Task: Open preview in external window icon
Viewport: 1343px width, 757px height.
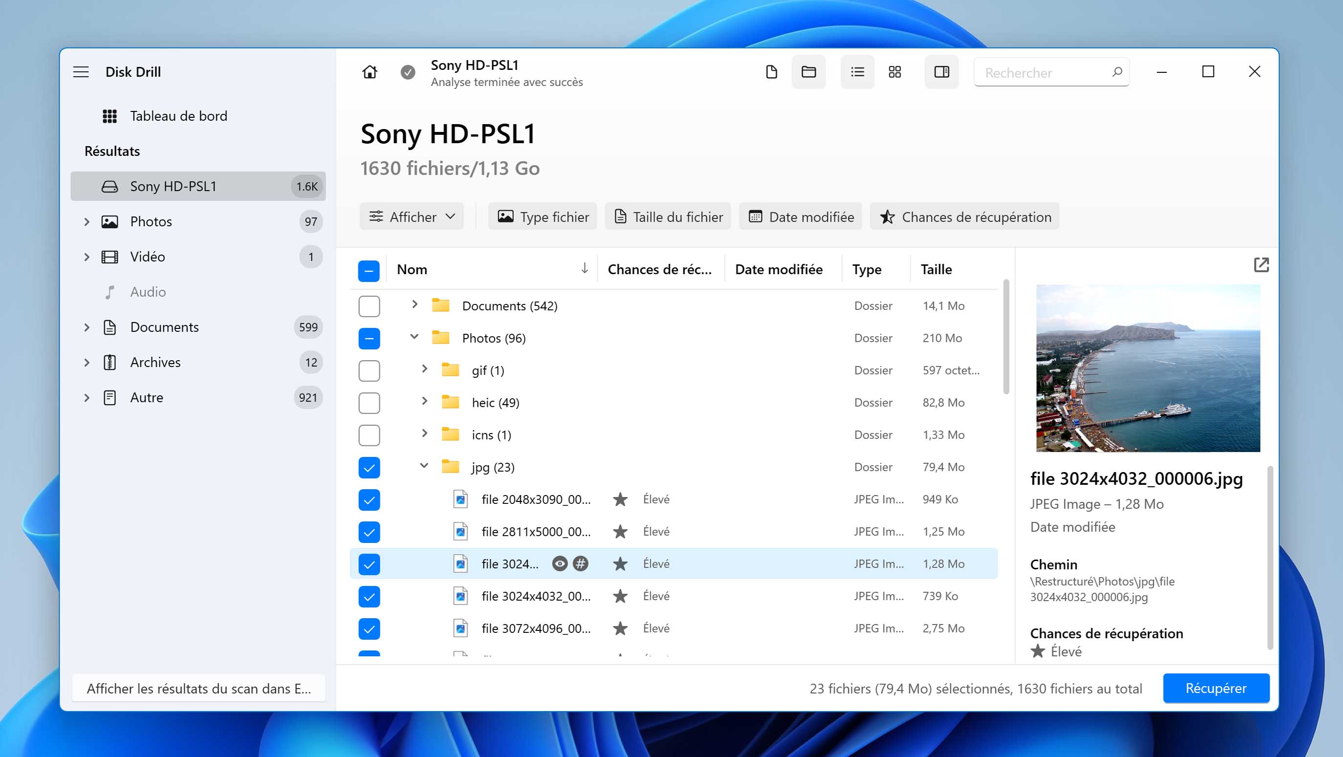Action: point(1261,265)
